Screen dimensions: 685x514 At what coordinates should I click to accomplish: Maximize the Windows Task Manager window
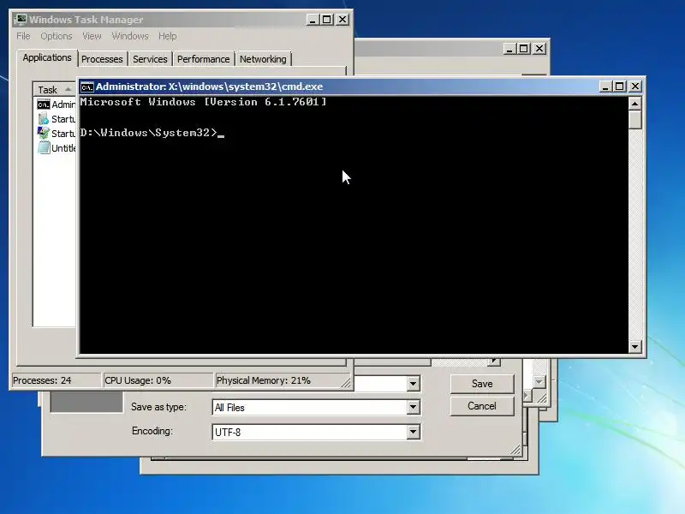pyautogui.click(x=327, y=20)
